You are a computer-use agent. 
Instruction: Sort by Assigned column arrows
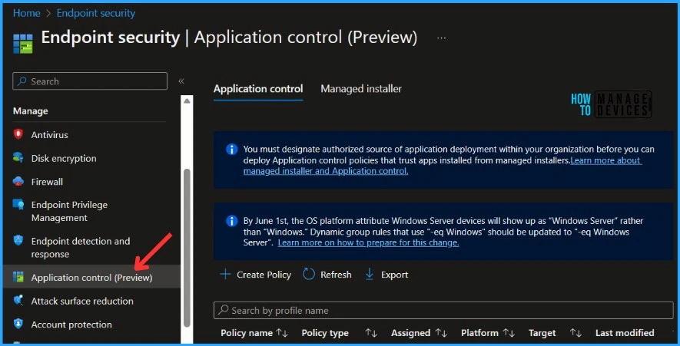pyautogui.click(x=441, y=333)
